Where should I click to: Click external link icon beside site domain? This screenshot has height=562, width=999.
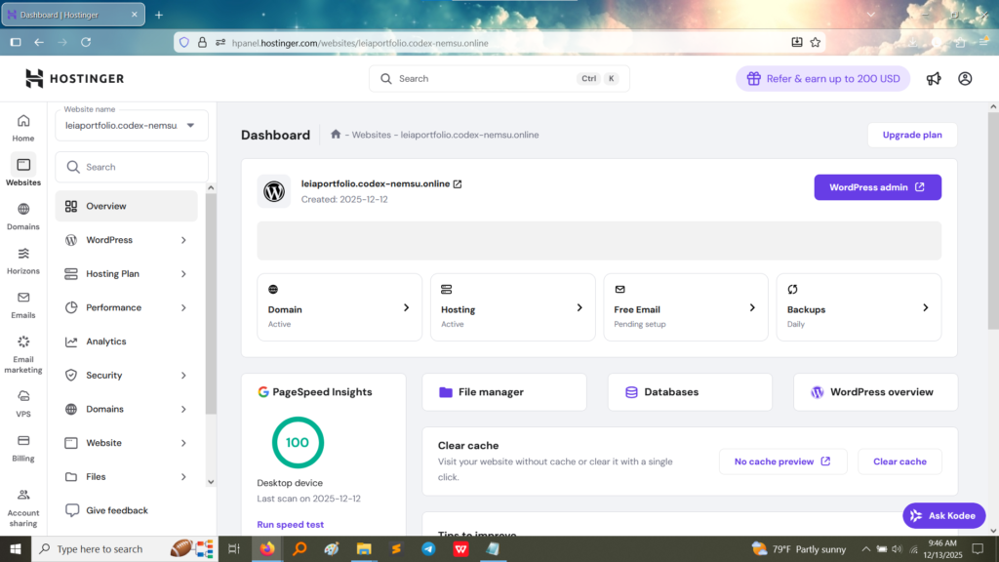coord(458,183)
